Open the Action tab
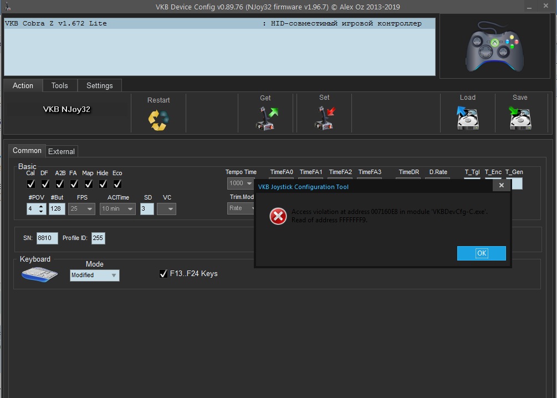This screenshot has height=398, width=557. click(x=23, y=85)
